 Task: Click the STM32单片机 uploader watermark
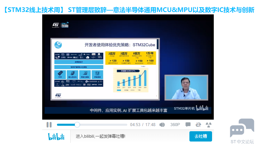[x=184, y=108]
